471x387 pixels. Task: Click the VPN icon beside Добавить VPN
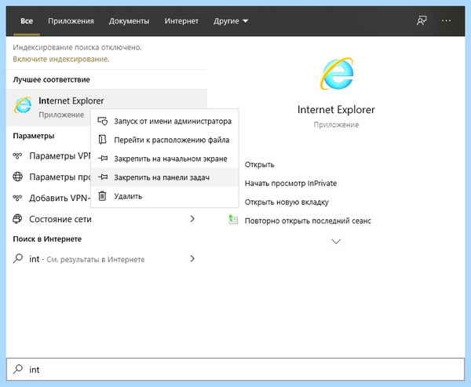(x=17, y=198)
